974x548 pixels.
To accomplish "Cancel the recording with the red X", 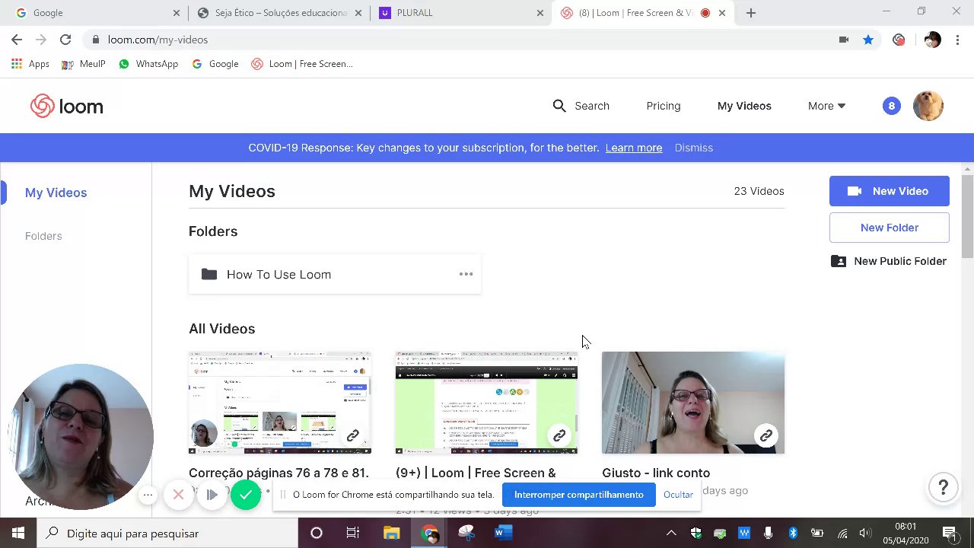I will [x=178, y=495].
